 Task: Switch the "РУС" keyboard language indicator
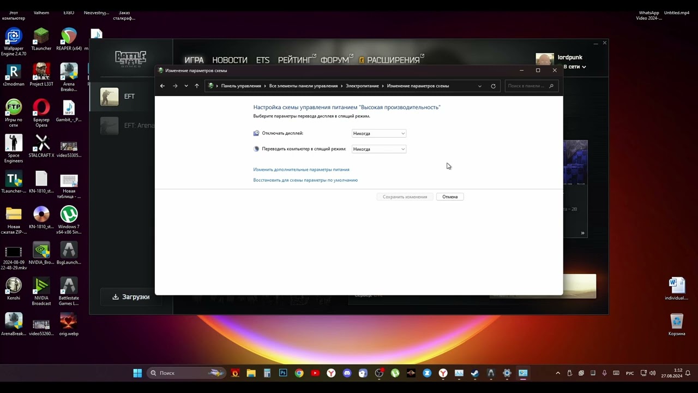click(630, 373)
